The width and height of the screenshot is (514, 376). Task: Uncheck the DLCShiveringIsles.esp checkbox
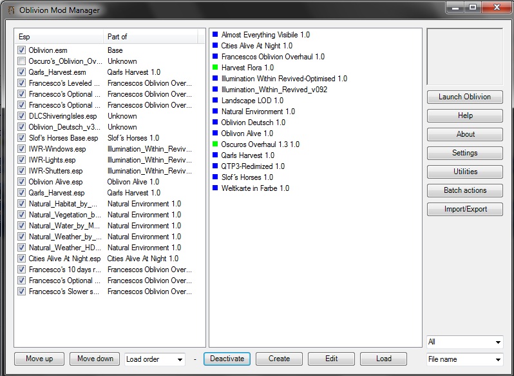pos(22,116)
